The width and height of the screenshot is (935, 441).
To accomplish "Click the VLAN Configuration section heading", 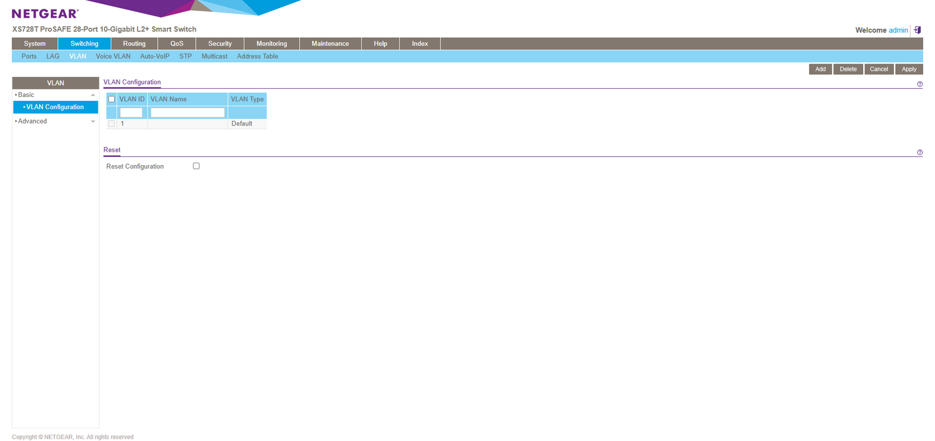I will [132, 82].
